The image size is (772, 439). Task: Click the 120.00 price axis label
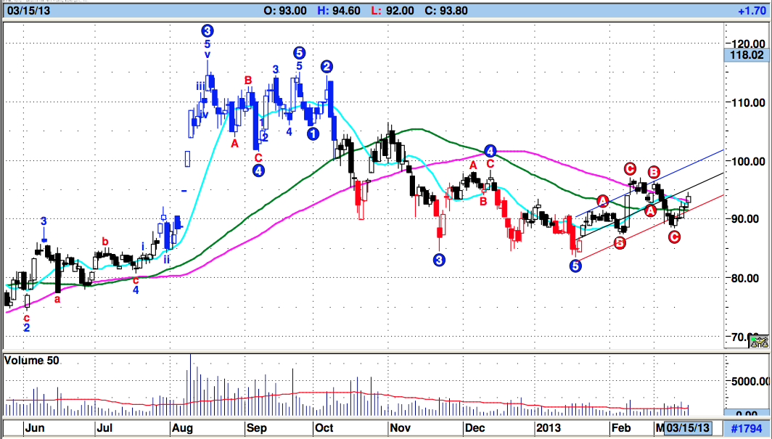click(x=747, y=44)
